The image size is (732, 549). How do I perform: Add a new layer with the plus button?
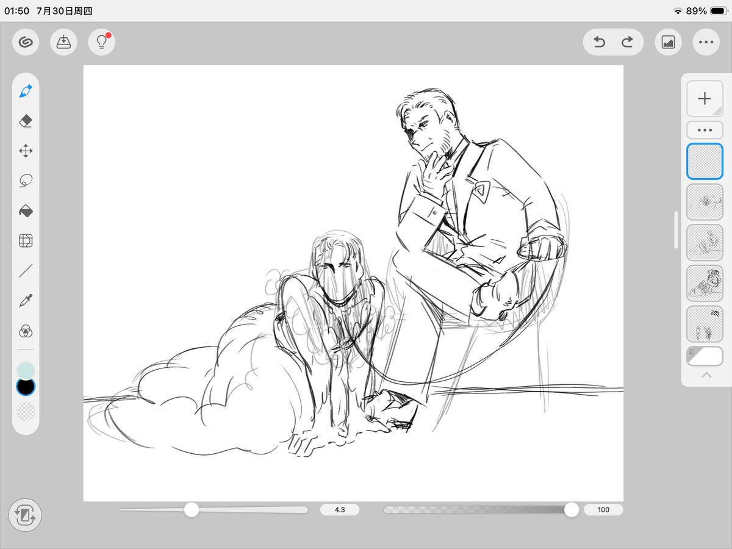click(705, 98)
